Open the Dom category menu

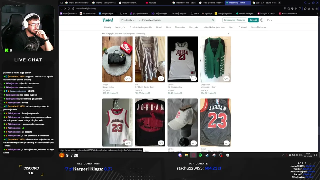[168, 27]
